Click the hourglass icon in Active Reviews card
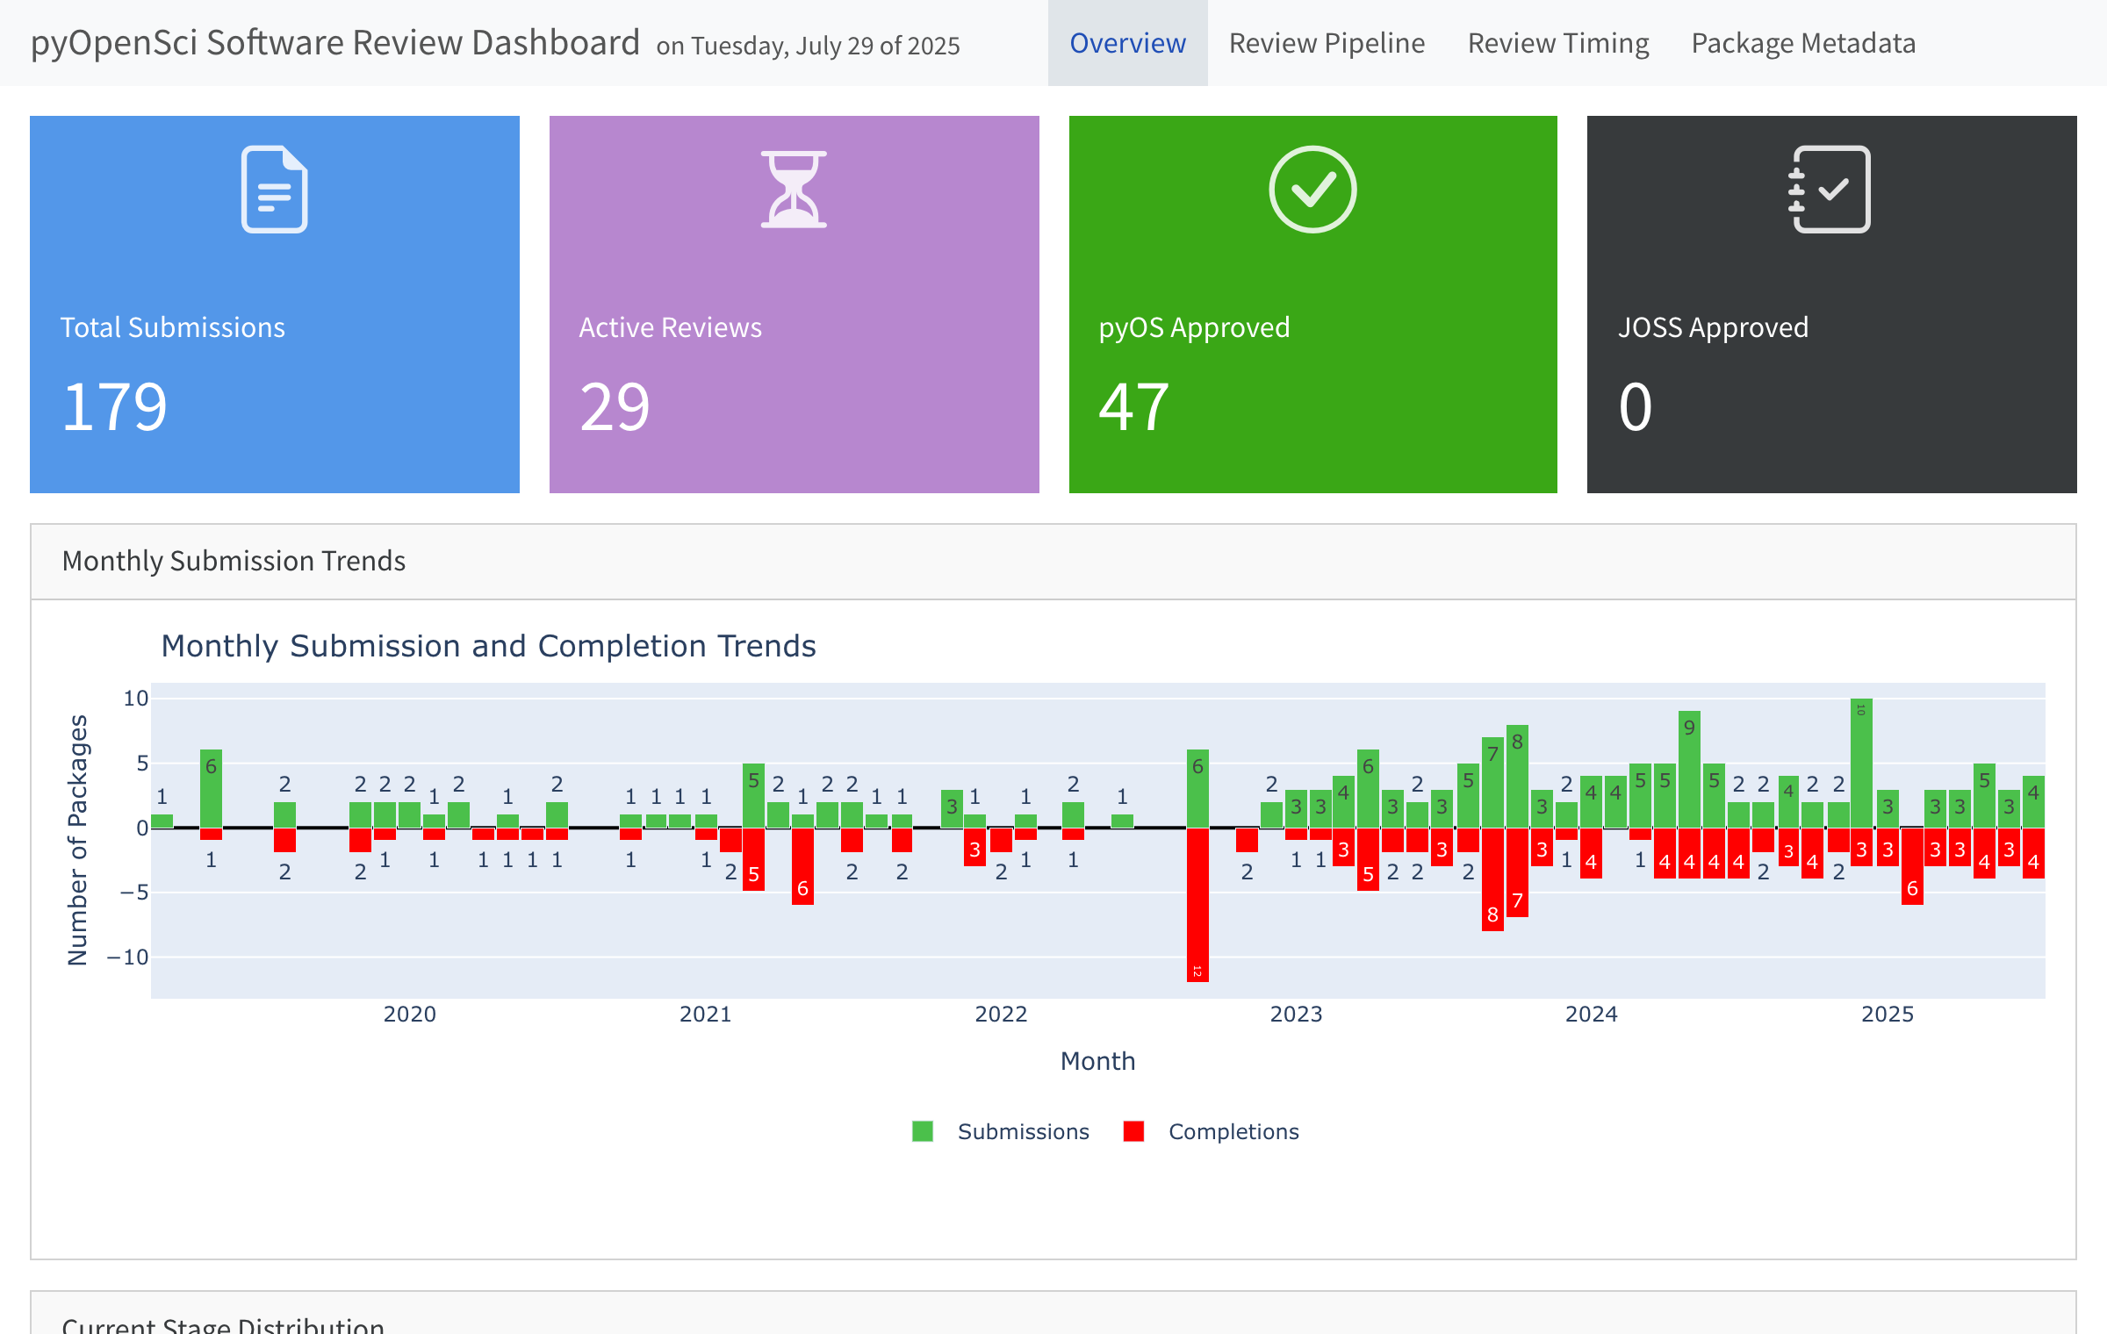 pos(794,189)
